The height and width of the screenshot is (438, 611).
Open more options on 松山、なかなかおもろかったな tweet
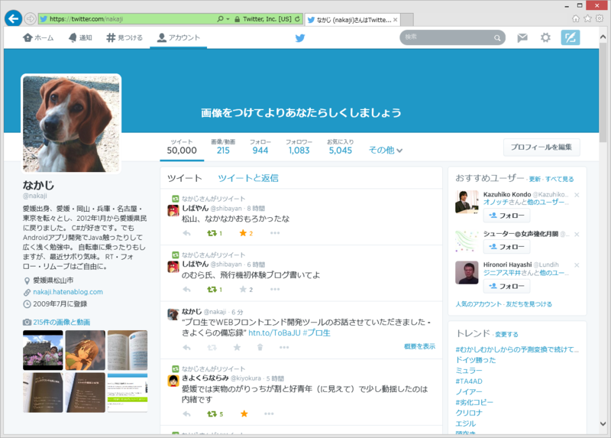tap(275, 233)
